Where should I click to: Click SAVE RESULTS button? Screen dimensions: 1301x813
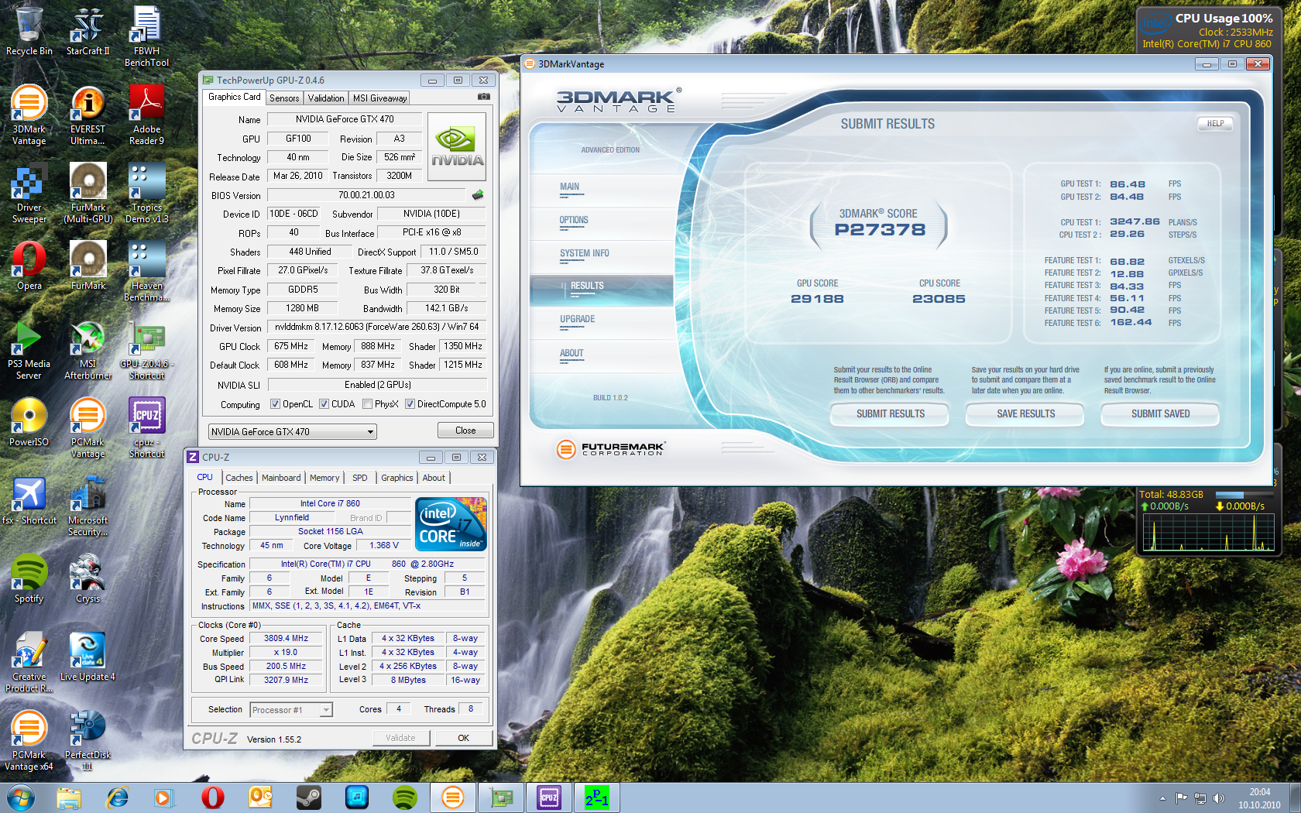1025,414
